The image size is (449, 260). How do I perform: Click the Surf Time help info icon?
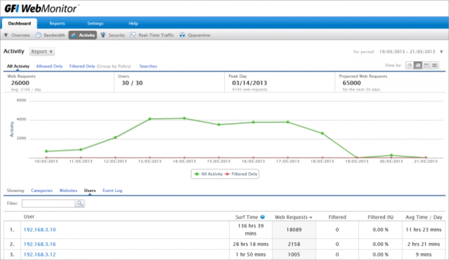click(x=263, y=217)
